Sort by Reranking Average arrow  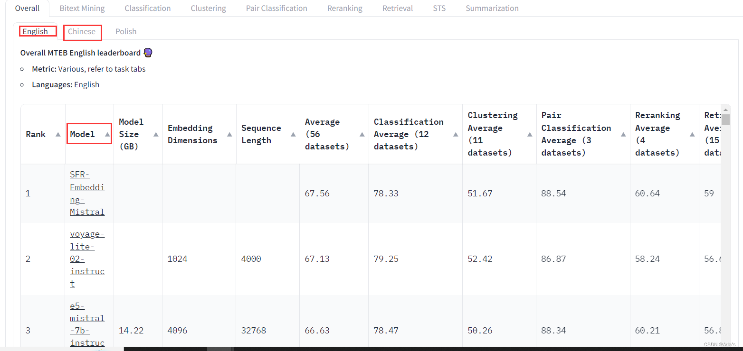692,134
